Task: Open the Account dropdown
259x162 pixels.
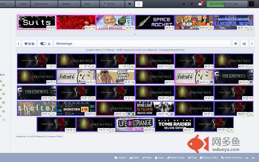Action: tap(227, 4)
